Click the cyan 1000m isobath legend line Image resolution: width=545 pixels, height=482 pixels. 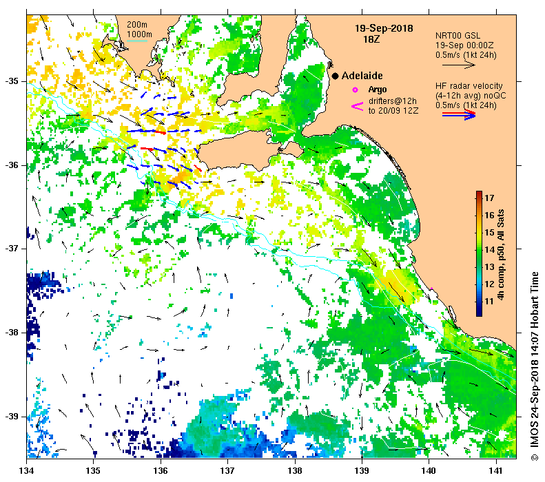[x=137, y=41]
